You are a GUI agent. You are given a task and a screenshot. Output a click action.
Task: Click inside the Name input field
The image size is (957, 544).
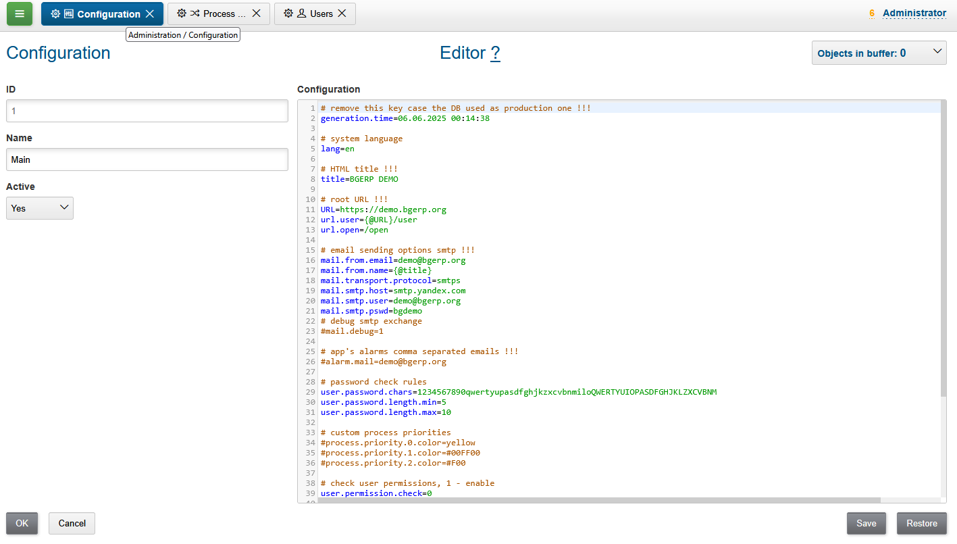click(147, 159)
